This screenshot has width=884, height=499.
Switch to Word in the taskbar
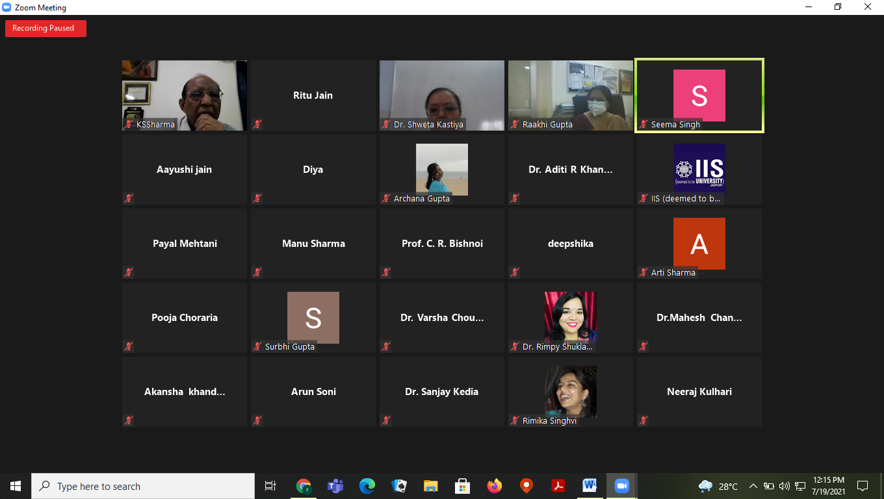[590, 486]
